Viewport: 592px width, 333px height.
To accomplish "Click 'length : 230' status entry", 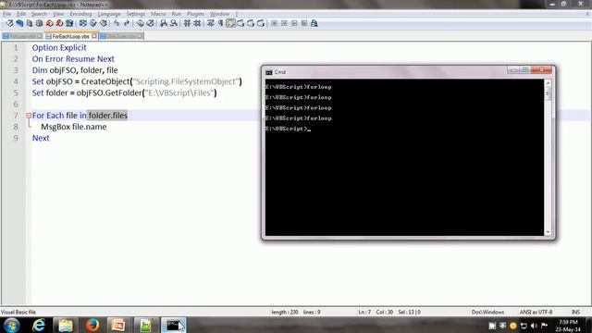I will pyautogui.click(x=285, y=313).
